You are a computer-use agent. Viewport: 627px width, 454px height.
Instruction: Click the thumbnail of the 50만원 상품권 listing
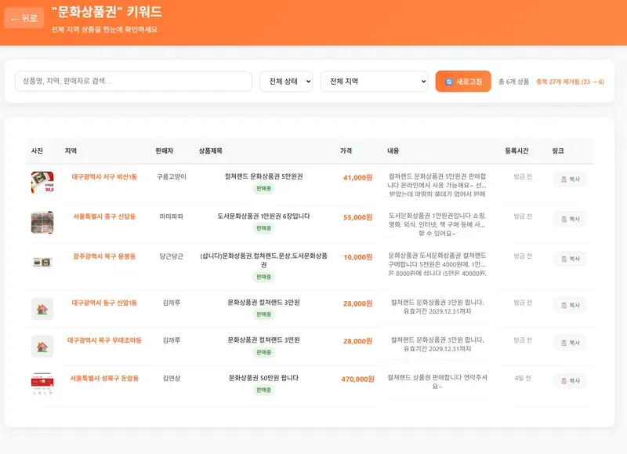(x=41, y=382)
